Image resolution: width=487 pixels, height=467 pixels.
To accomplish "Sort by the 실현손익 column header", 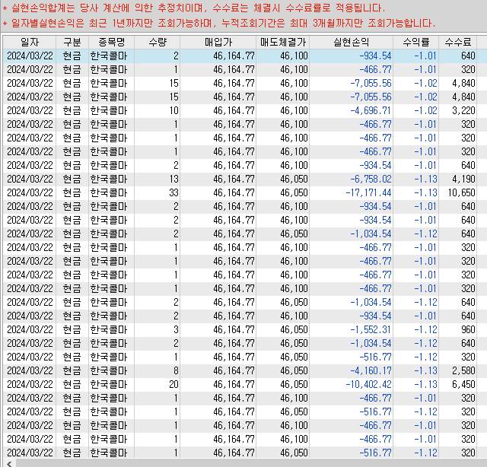I will pyautogui.click(x=352, y=43).
